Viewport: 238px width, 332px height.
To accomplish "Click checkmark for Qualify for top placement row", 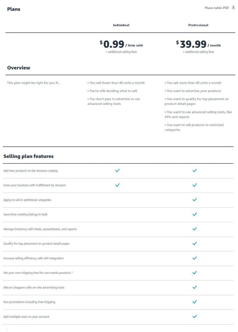I will pos(195,244).
